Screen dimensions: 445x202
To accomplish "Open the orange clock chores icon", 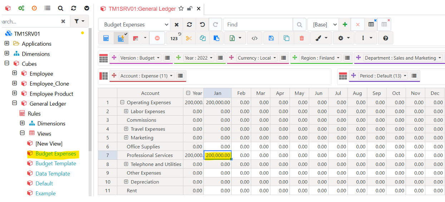I will [x=34, y=8].
